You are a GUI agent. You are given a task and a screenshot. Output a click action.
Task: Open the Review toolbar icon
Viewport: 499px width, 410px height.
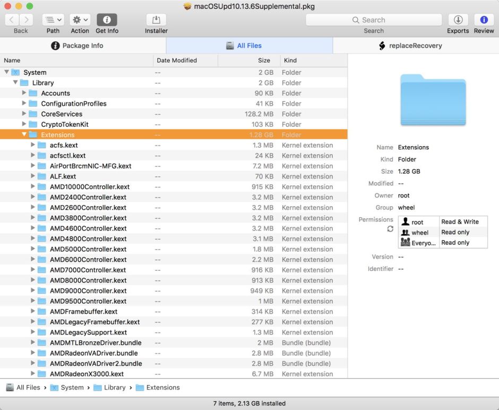click(484, 20)
